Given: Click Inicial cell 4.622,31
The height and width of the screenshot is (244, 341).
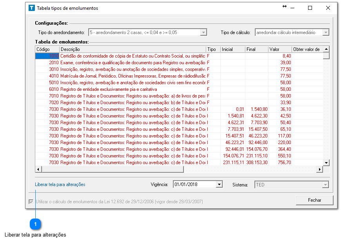Looking at the screenshot, I should coord(233,123).
